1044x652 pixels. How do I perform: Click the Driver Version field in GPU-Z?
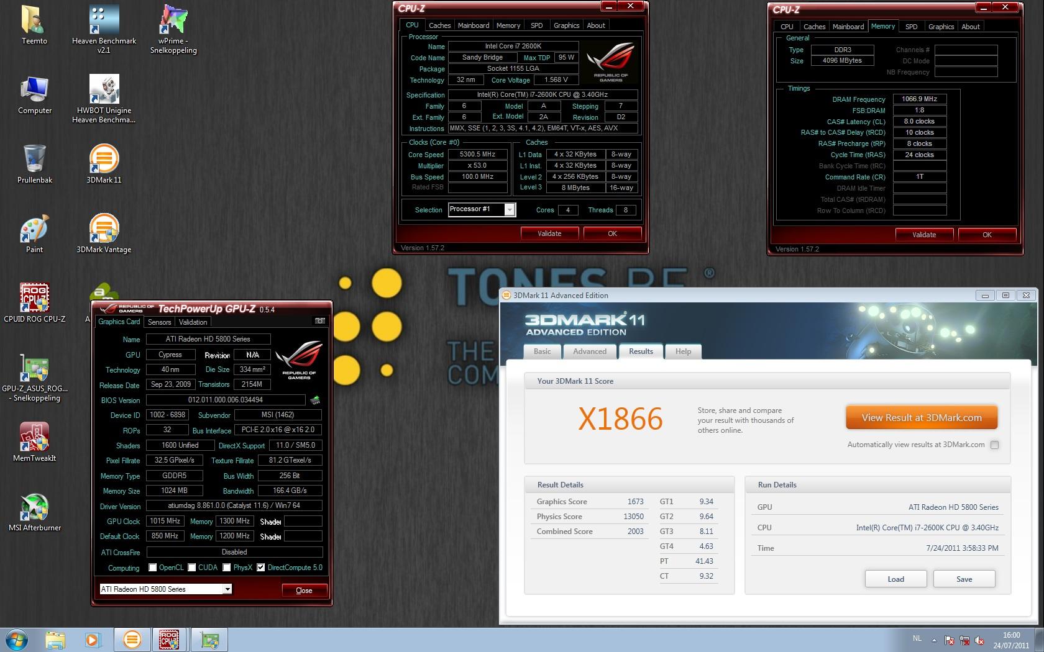pyautogui.click(x=234, y=505)
